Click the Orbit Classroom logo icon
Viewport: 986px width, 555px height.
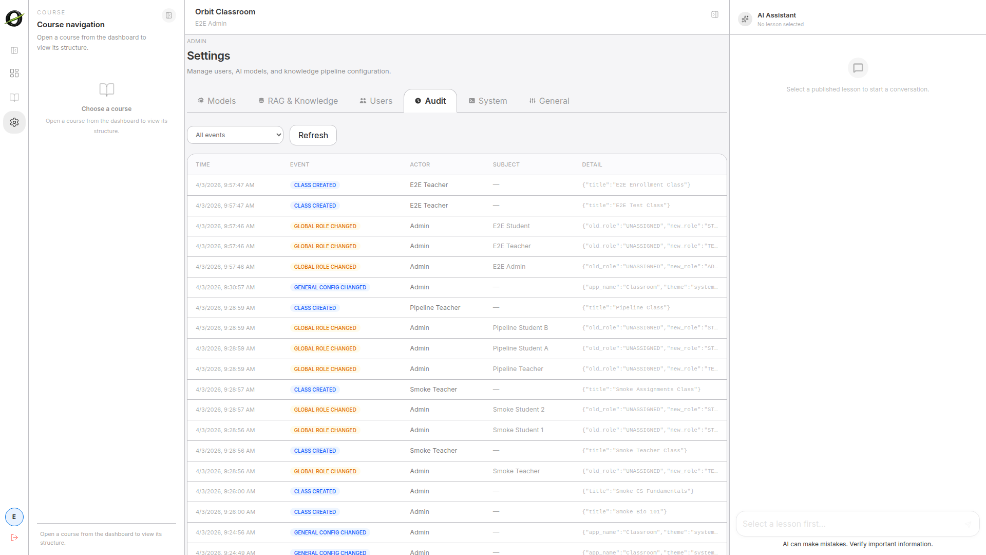[x=14, y=18]
